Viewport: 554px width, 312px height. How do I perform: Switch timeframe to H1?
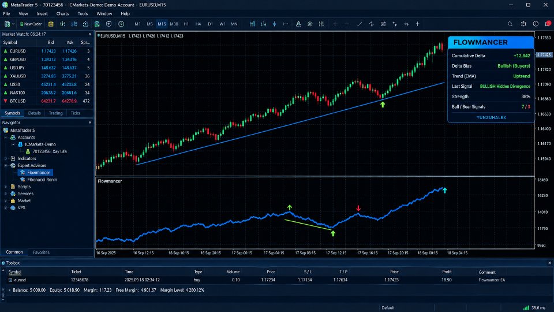pyautogui.click(x=186, y=24)
